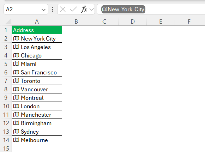Cancel the edit with the X icon
Image resolution: width=205 pixels, height=152 pixels.
(63, 9)
